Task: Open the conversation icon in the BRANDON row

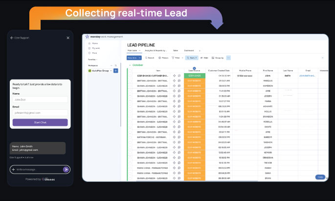Action: [179, 117]
